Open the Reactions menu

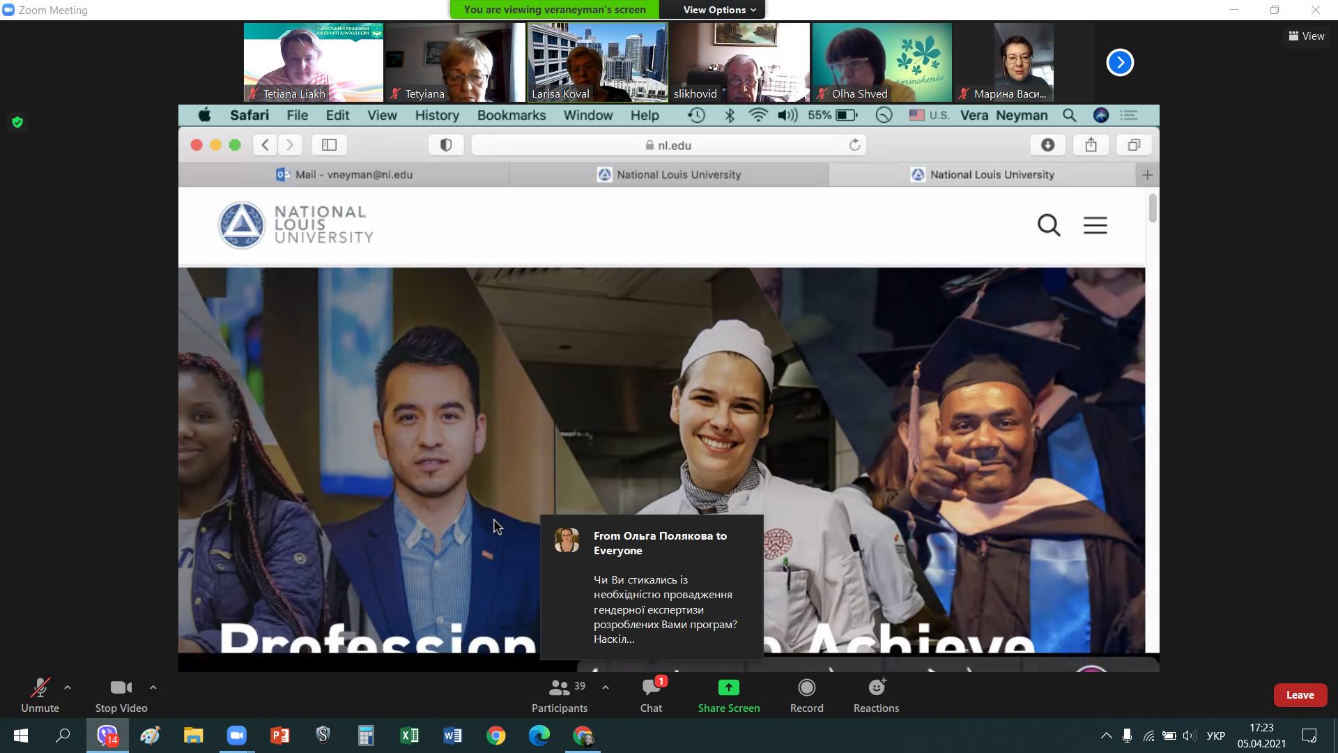[876, 688]
